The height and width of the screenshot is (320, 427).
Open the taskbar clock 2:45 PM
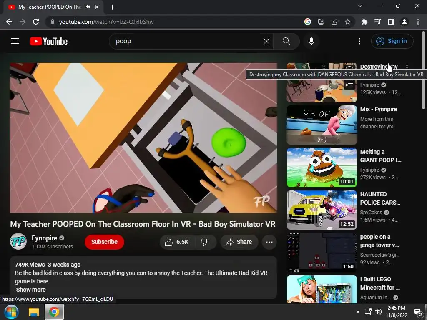point(397,312)
